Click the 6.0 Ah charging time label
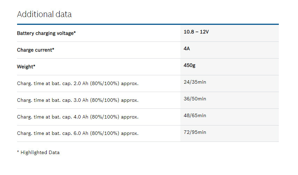The height and width of the screenshot is (175, 298). pyautogui.click(x=77, y=134)
